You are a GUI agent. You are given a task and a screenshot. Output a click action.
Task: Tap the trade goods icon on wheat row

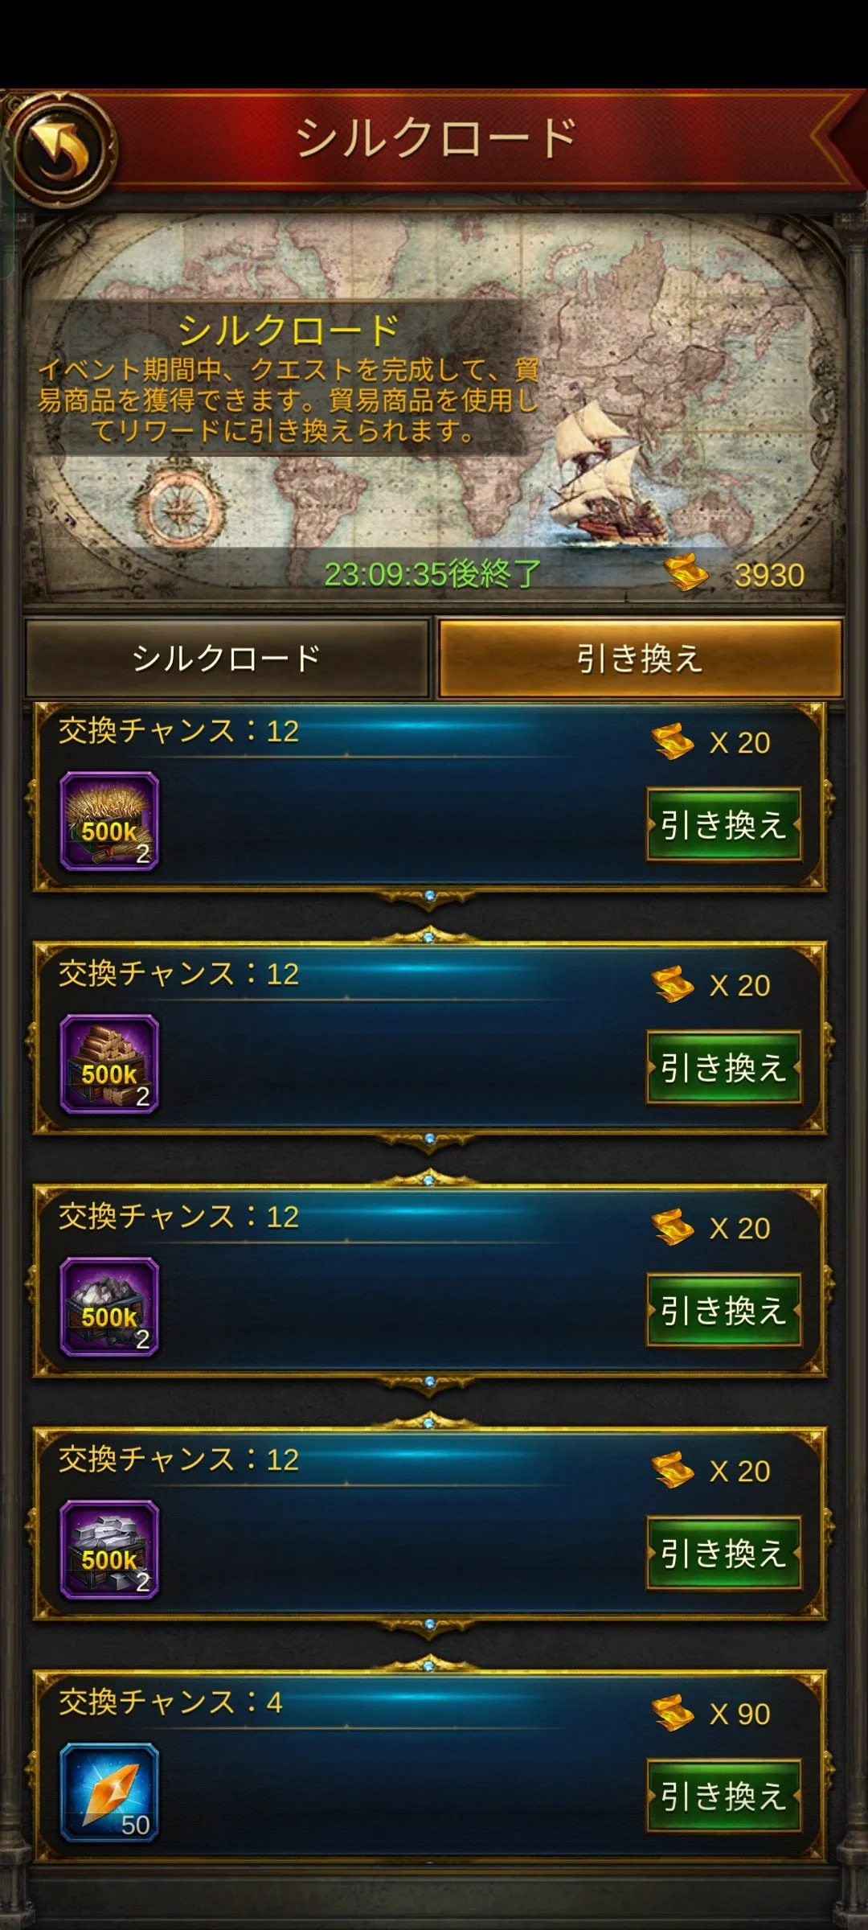673,741
